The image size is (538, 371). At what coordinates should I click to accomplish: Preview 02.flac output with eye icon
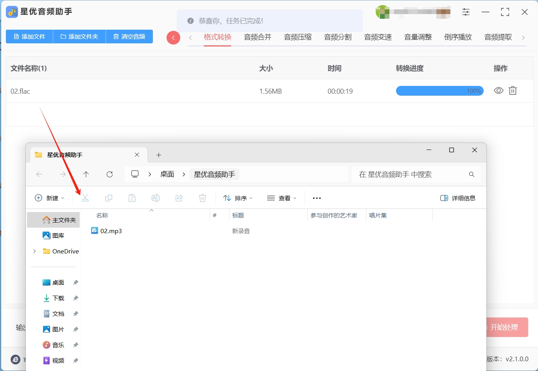[x=499, y=91]
